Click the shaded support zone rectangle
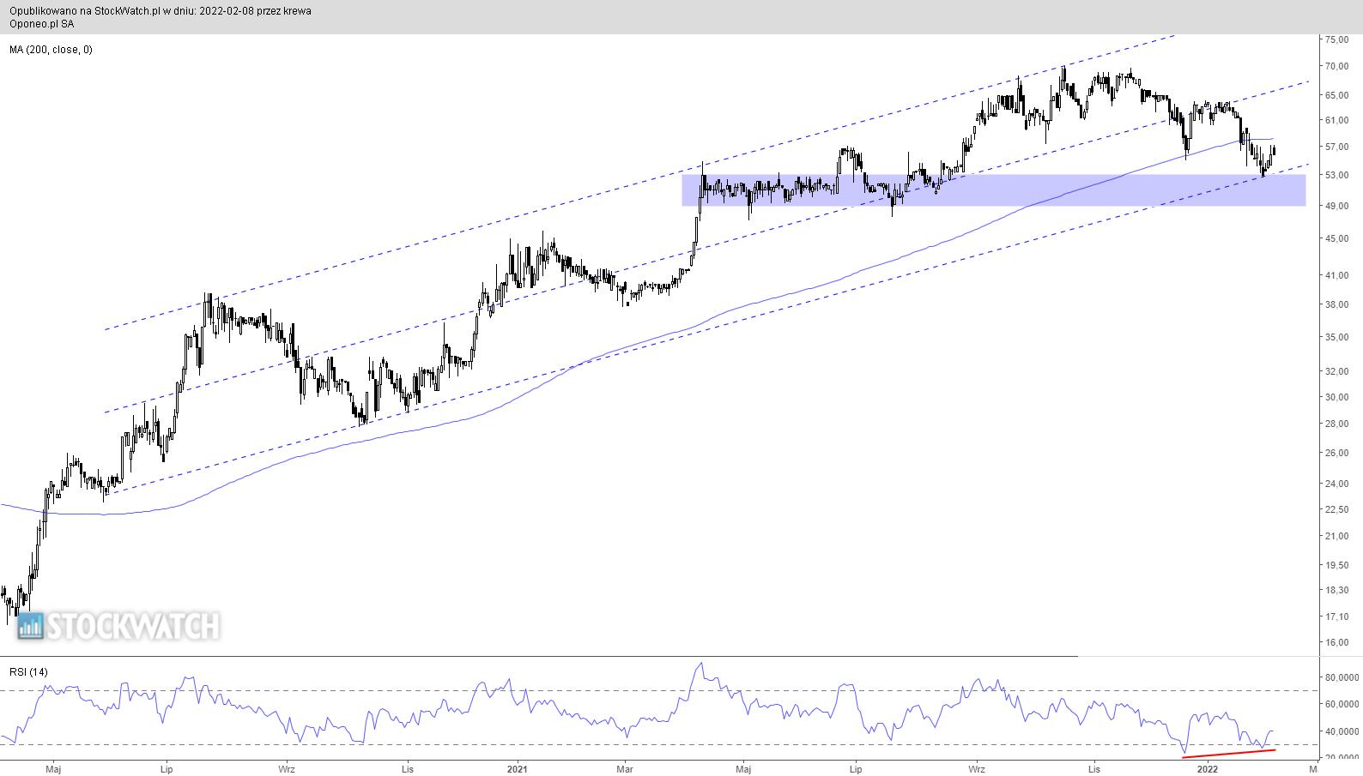The image size is (1363, 776). (994, 190)
